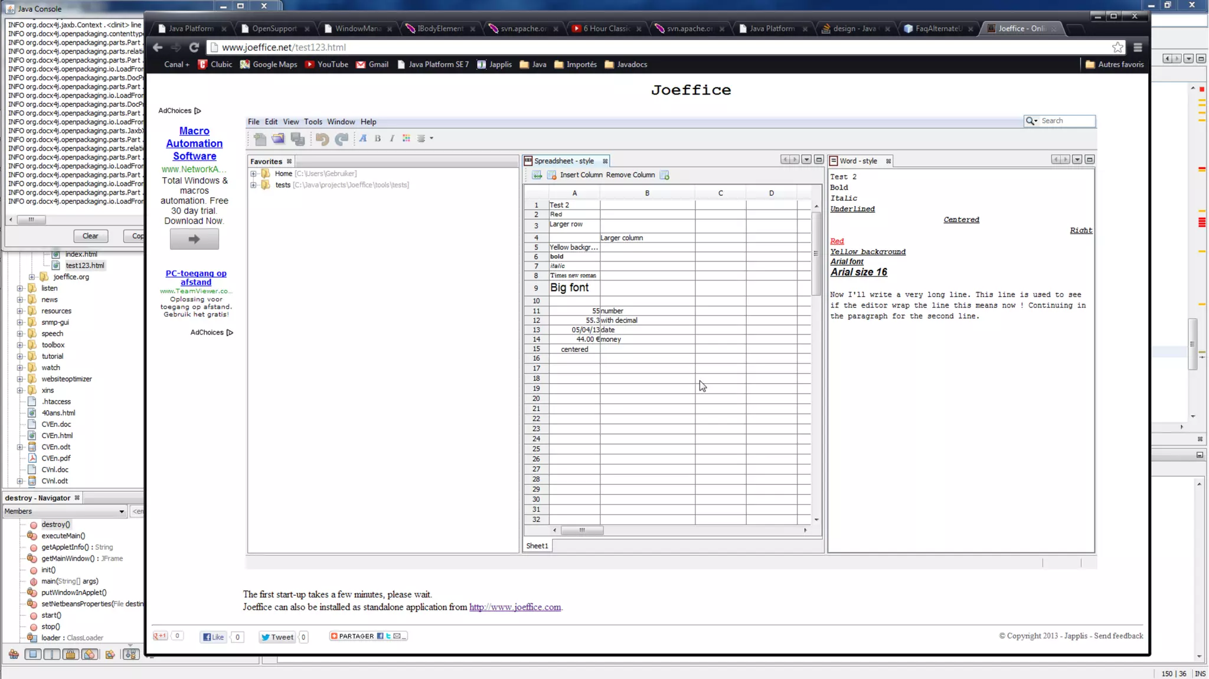Click the Redo arrow icon
Viewport: 1209px width, 679px height.
(x=341, y=139)
